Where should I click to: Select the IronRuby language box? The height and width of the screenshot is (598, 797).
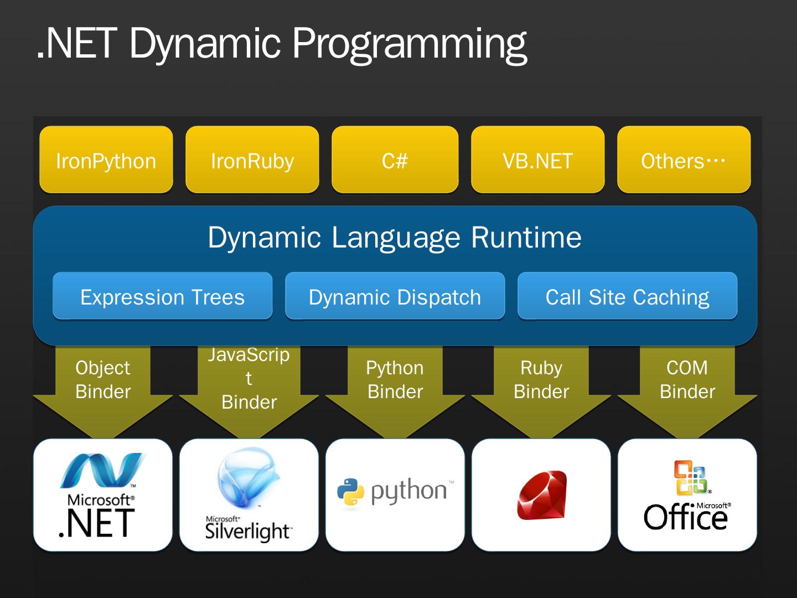[x=252, y=160]
